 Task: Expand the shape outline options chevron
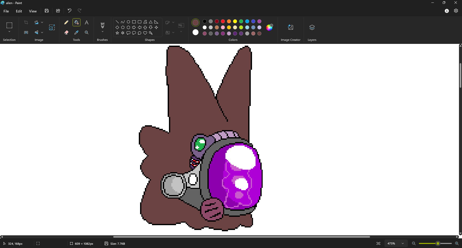(x=173, y=22)
